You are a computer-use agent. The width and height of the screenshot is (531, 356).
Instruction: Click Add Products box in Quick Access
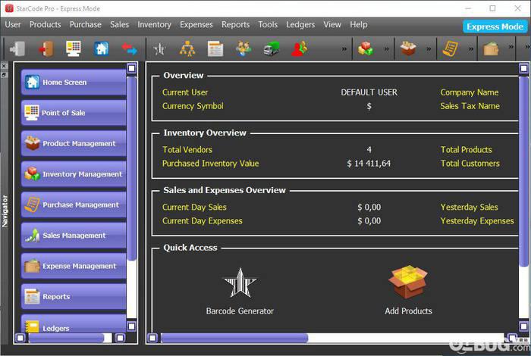coord(408,290)
